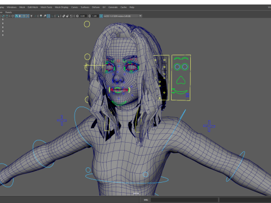Open the Cache menu

124,7
